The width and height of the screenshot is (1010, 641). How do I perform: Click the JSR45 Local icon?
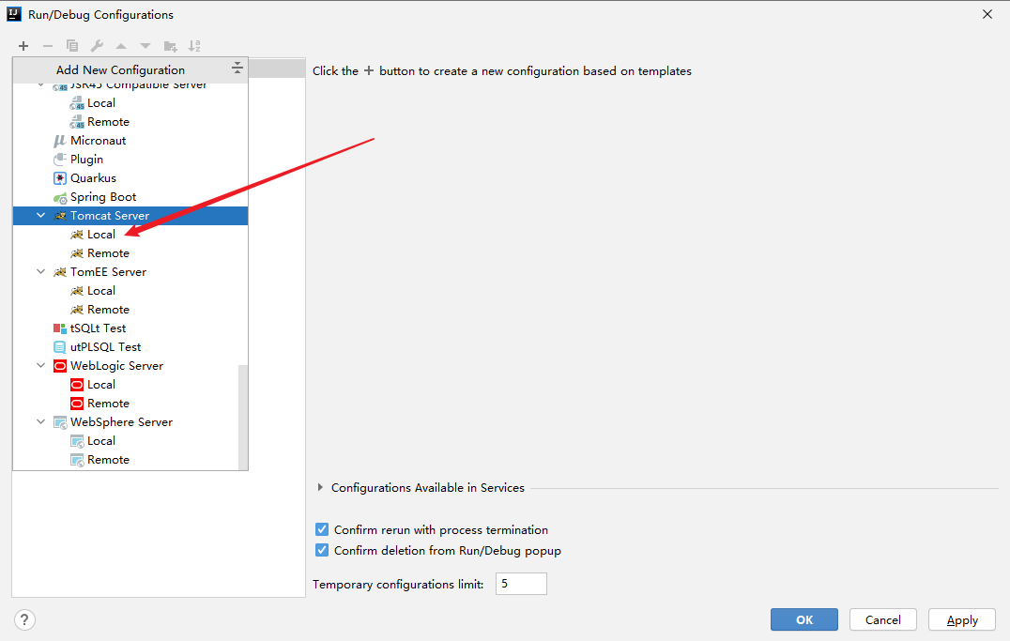tap(77, 103)
